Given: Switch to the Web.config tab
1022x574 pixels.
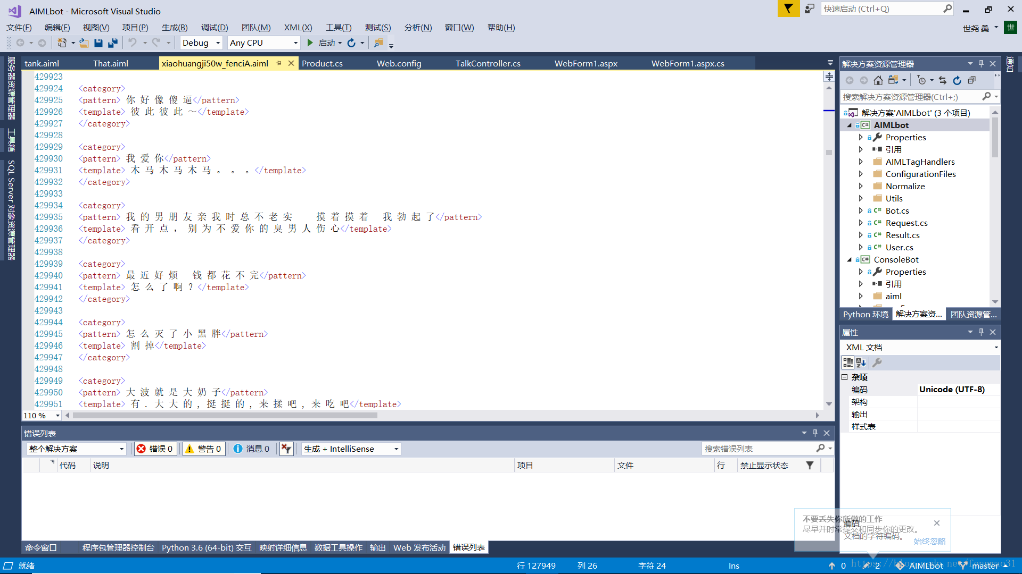Looking at the screenshot, I should 399,64.
